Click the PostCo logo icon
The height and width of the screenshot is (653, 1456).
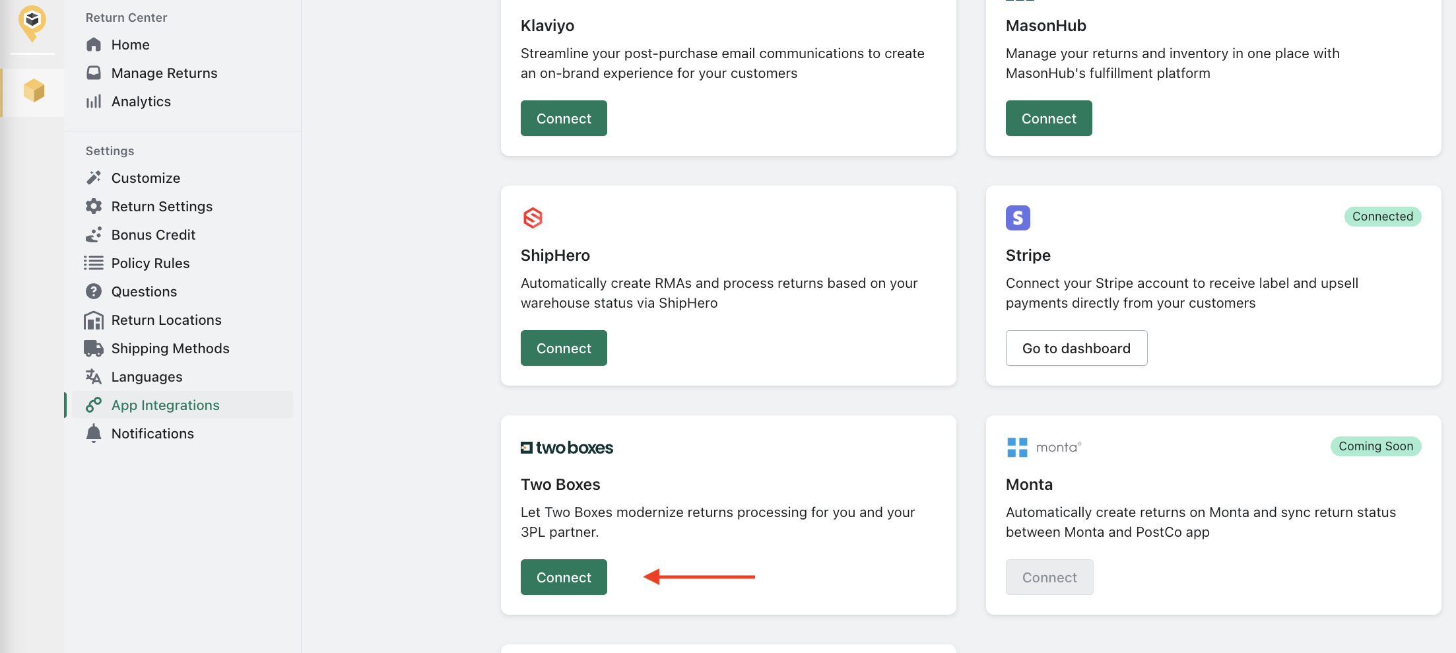click(x=32, y=23)
